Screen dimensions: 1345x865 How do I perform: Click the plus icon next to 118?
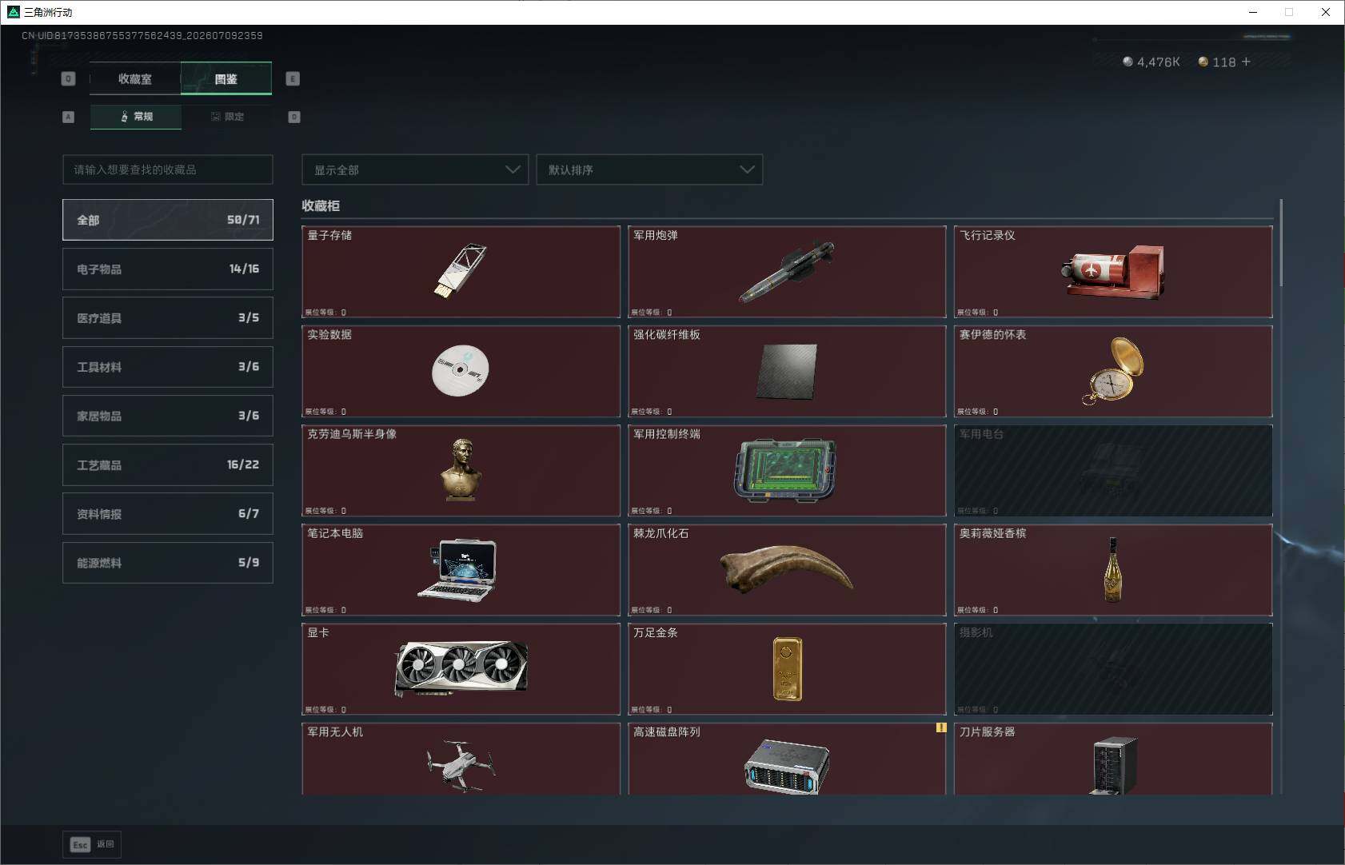[1246, 62]
